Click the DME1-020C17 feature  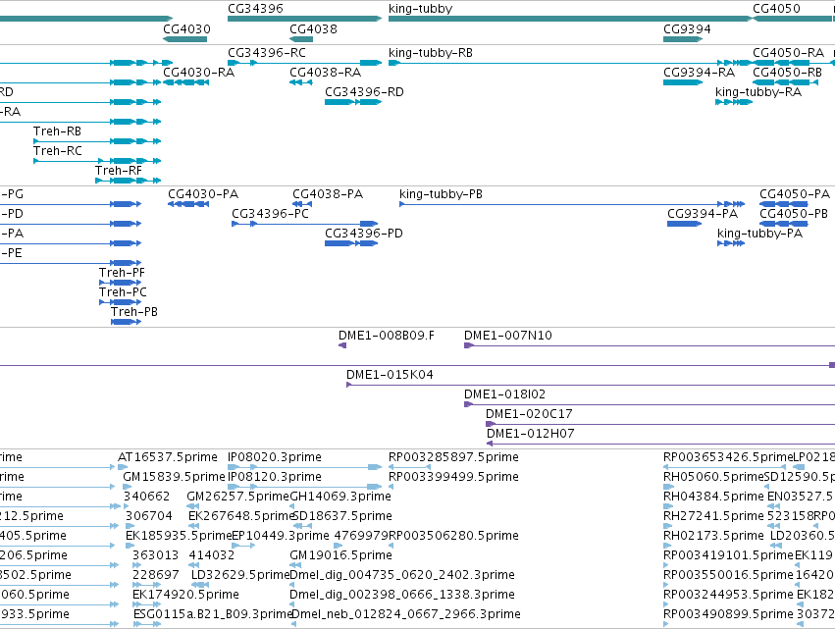pos(660,424)
